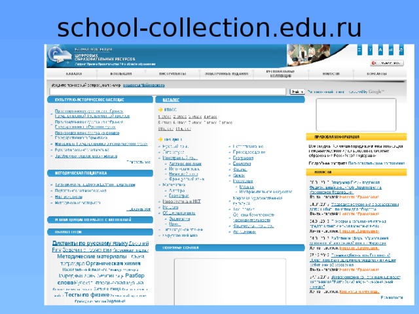Open the Алгебра subject

coord(177,190)
